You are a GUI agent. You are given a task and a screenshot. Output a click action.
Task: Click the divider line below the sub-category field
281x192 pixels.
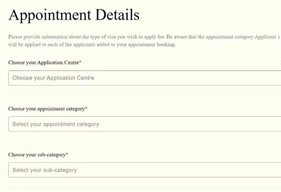[x=144, y=188]
